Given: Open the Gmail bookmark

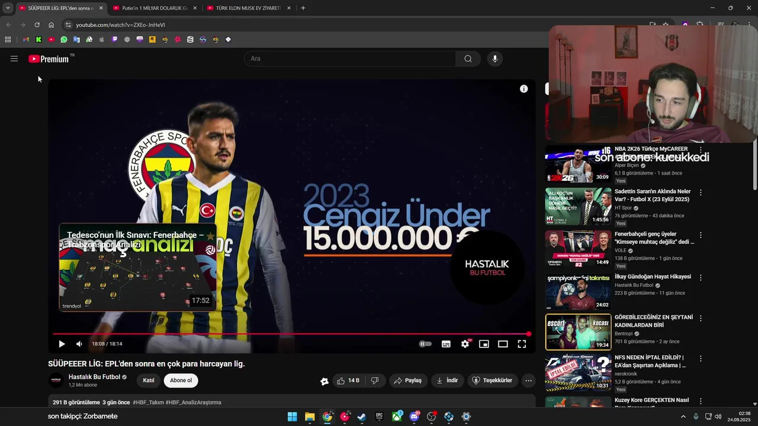Looking at the screenshot, I should pyautogui.click(x=26, y=40).
